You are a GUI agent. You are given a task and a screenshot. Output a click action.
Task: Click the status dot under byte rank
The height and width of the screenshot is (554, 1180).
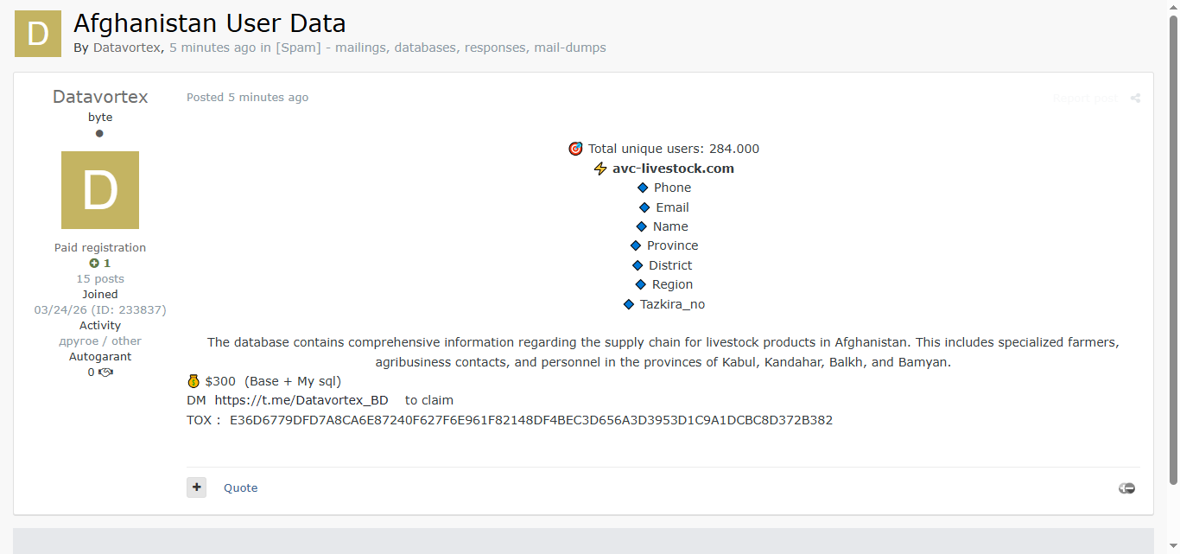tap(99, 134)
